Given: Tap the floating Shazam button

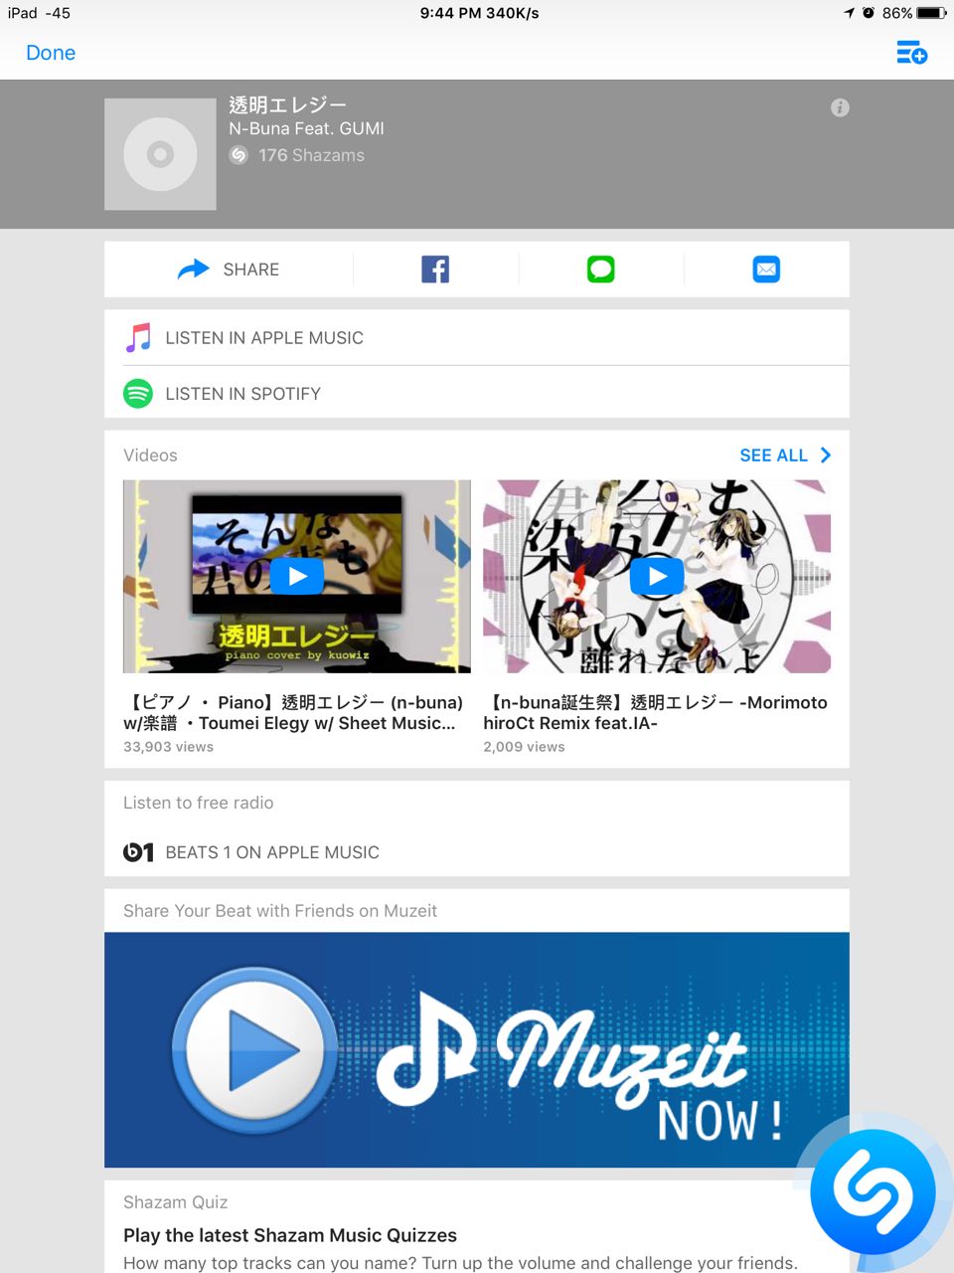Looking at the screenshot, I should pos(874,1191).
